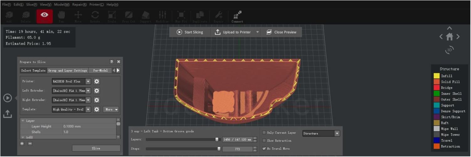Click the Layers value field 1456 / 147.120 mm
471x157 pixels.
237,140
